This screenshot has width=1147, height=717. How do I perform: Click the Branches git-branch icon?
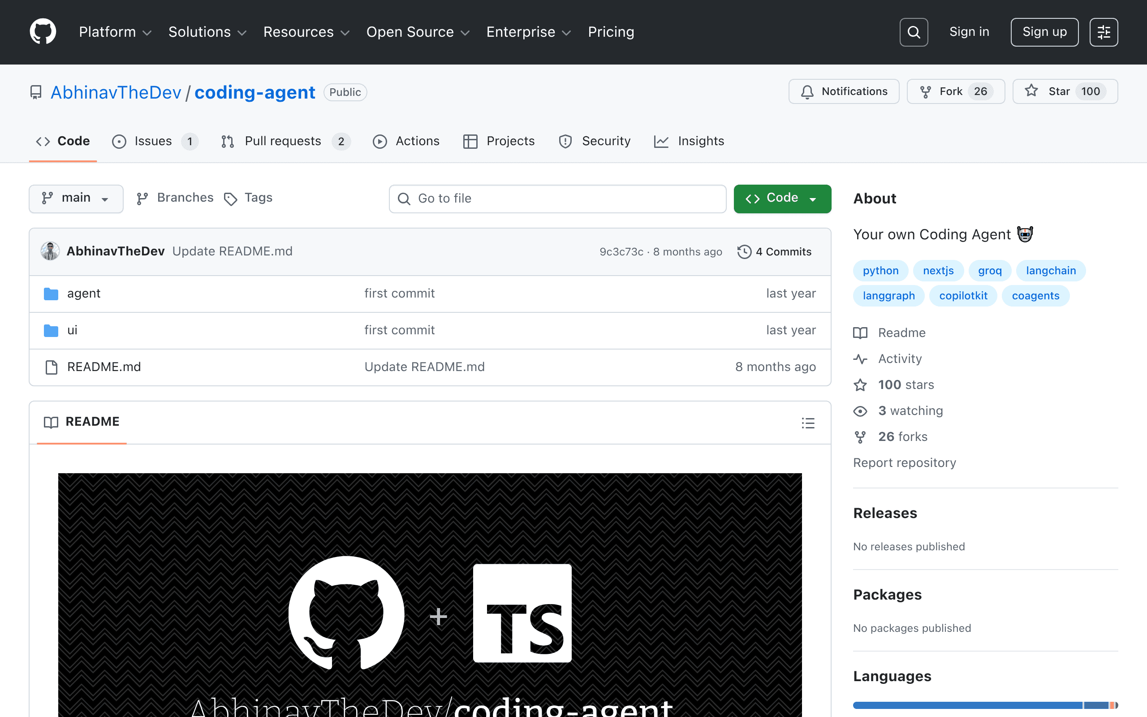coord(142,198)
